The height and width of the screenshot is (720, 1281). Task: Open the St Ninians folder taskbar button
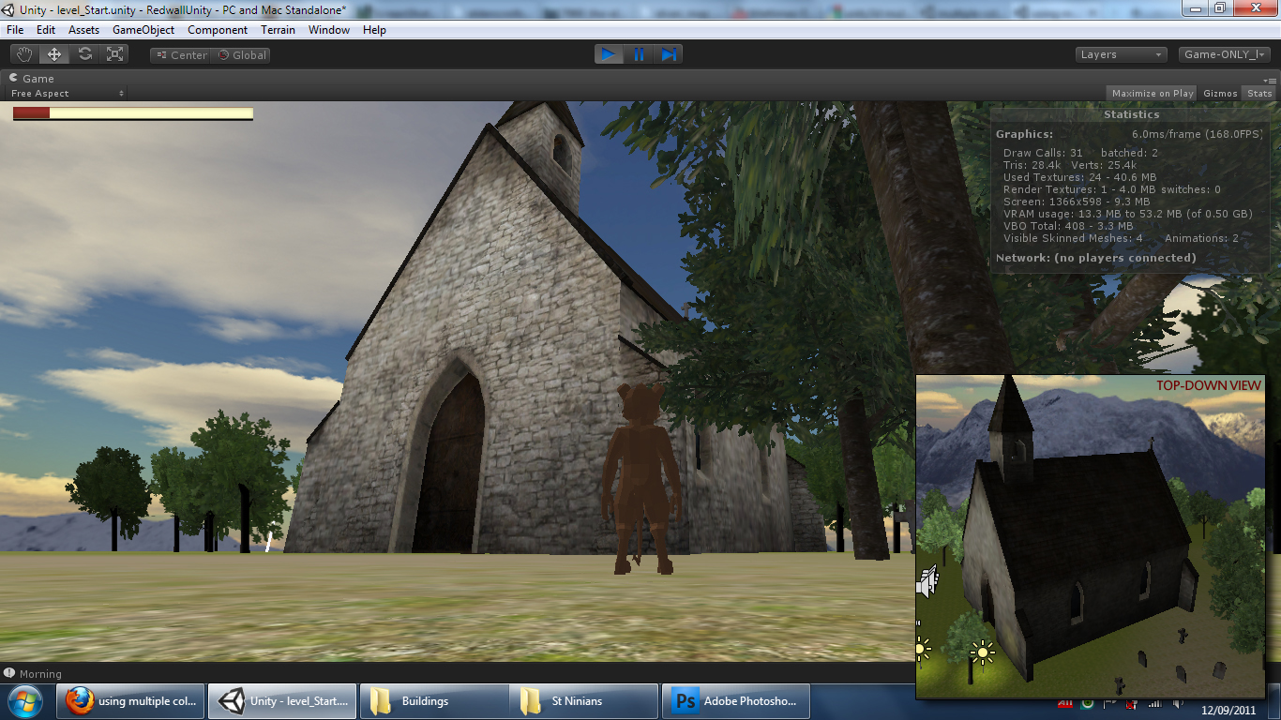583,701
